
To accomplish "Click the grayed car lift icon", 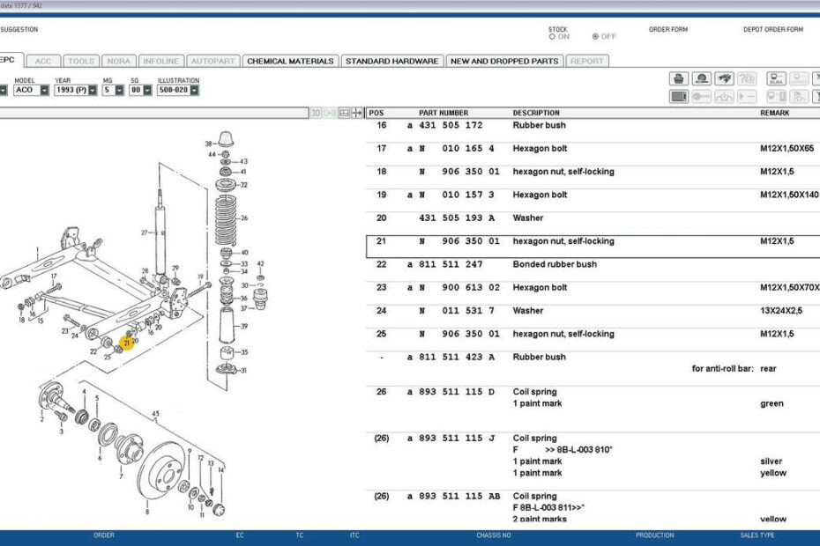I will point(724,97).
